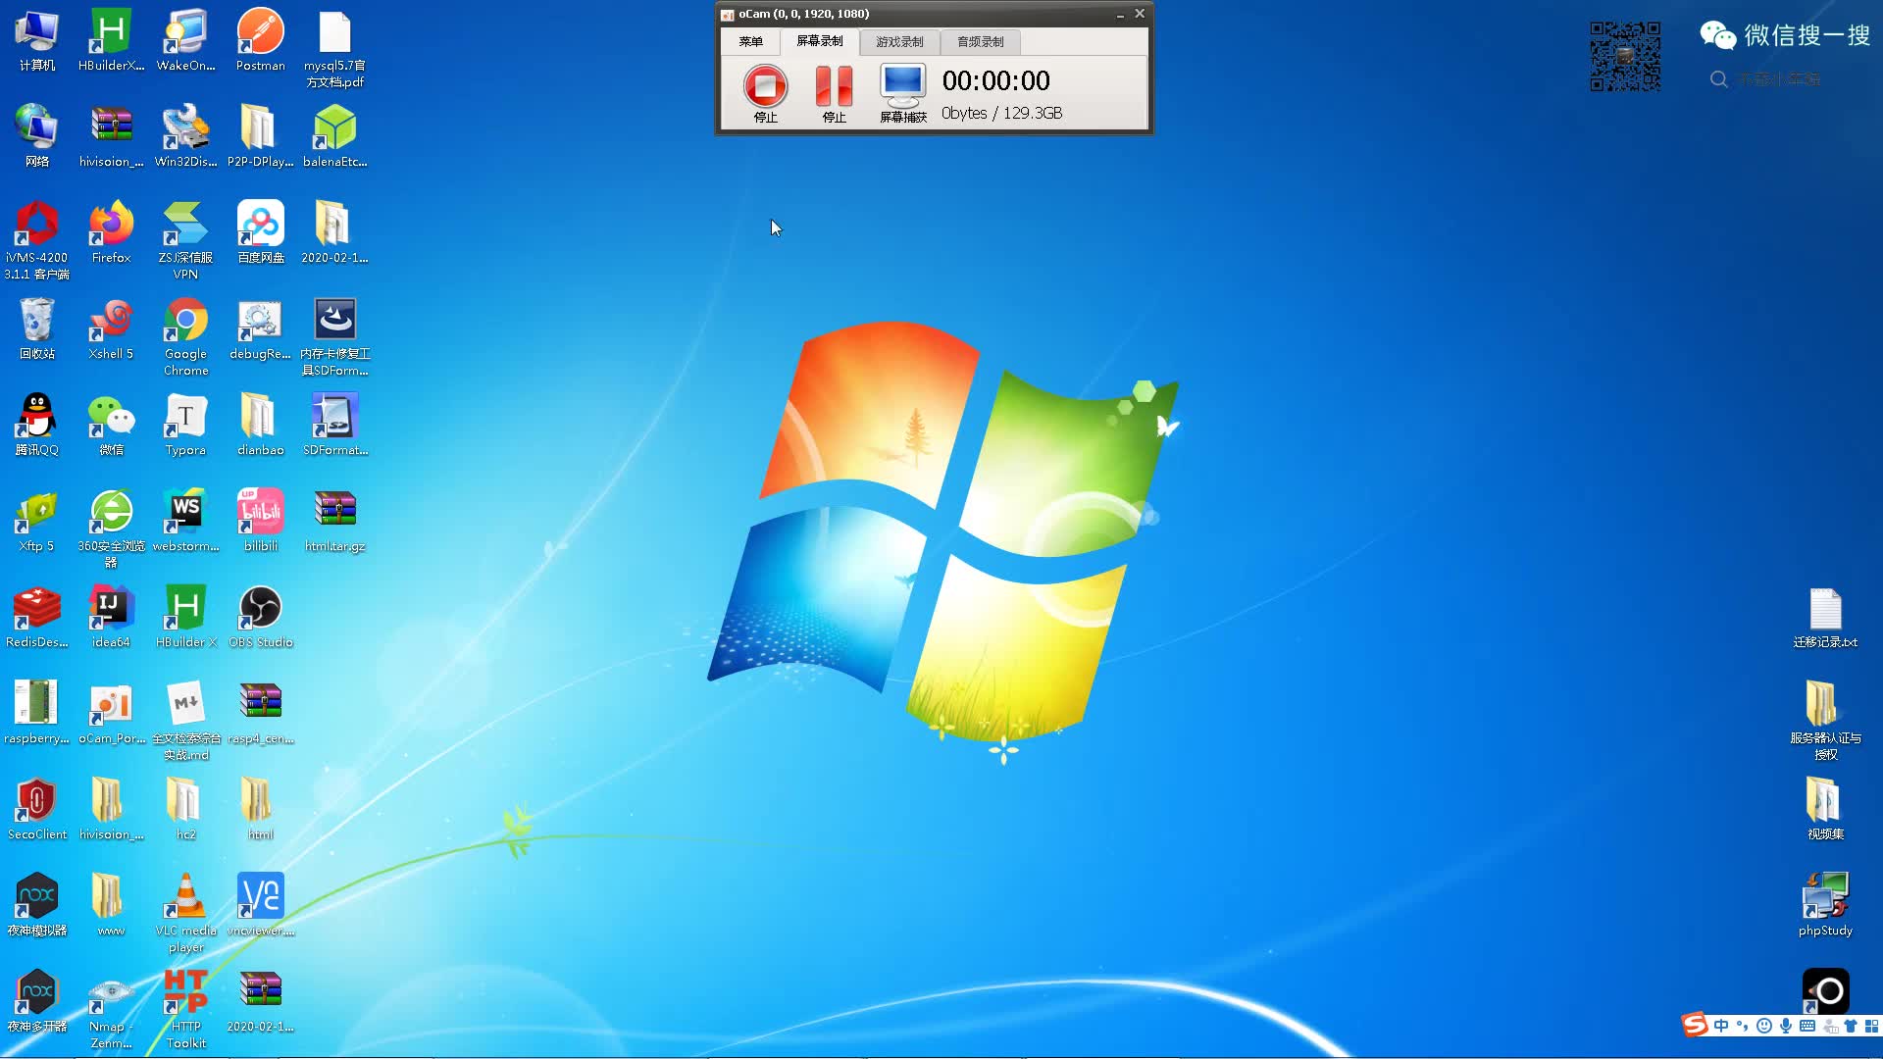Select the www folder
Screen dimensions: 1883x1059
click(111, 906)
